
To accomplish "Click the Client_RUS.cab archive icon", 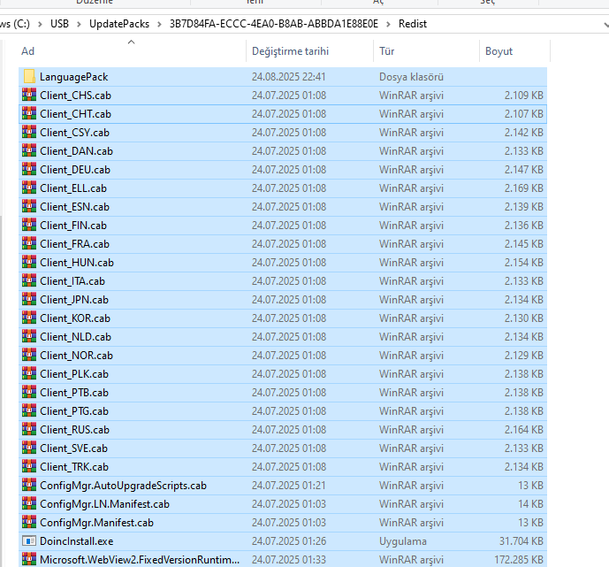I will 29,429.
